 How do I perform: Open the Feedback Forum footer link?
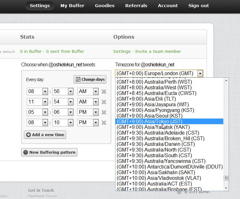(x=42, y=196)
